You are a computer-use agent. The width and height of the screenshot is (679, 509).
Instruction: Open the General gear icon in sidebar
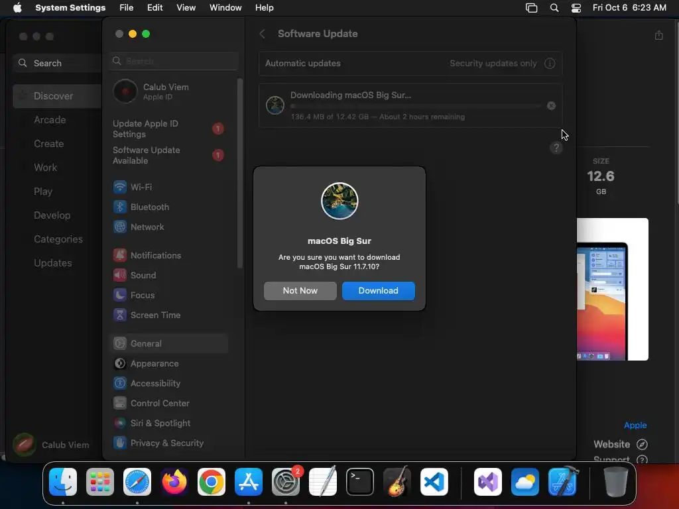pos(120,344)
